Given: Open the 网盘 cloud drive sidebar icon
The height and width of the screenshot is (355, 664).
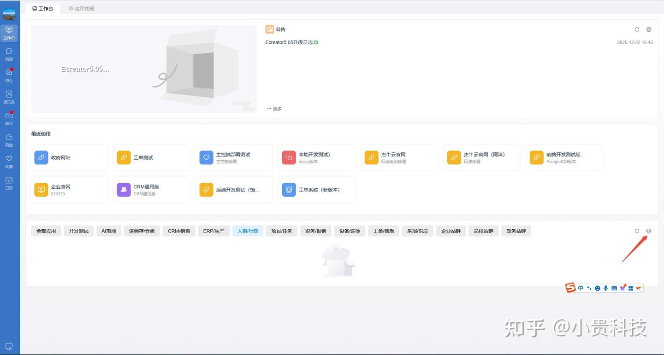Looking at the screenshot, I should pos(9,140).
